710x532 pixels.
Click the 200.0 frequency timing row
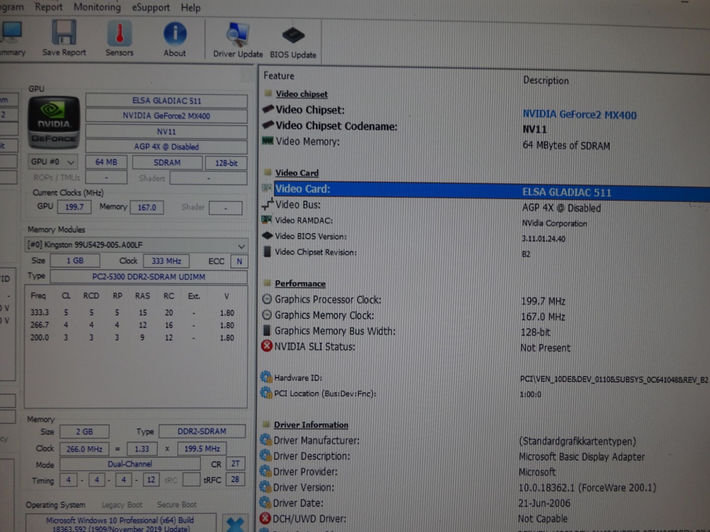132,337
